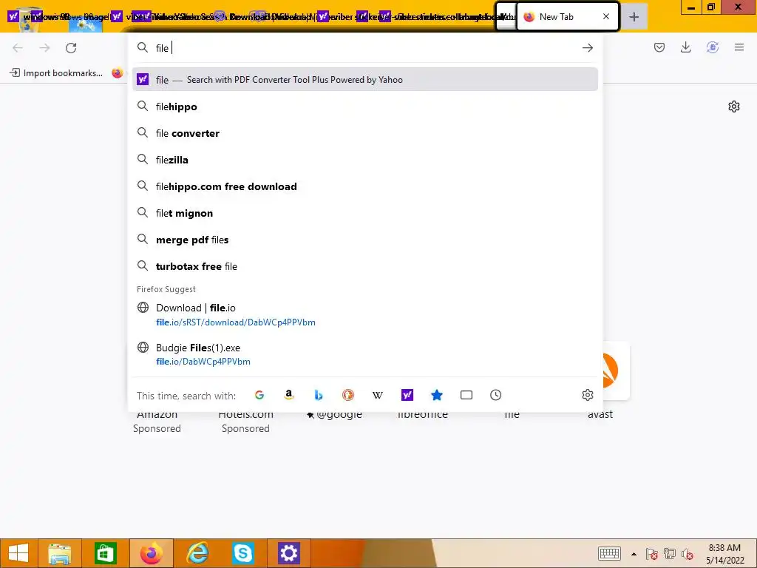Select the filet mignon suggestion
The height and width of the screenshot is (568, 757).
pos(365,213)
